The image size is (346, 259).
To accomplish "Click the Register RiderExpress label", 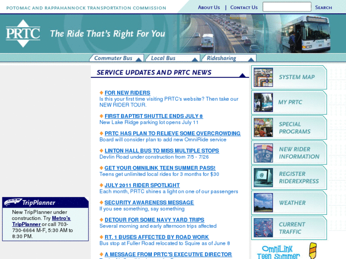I will (299, 177).
